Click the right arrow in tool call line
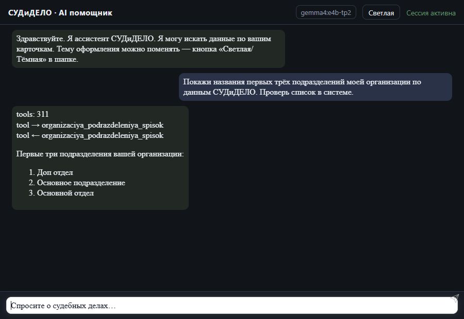This screenshot has width=464, height=319. (x=36, y=125)
